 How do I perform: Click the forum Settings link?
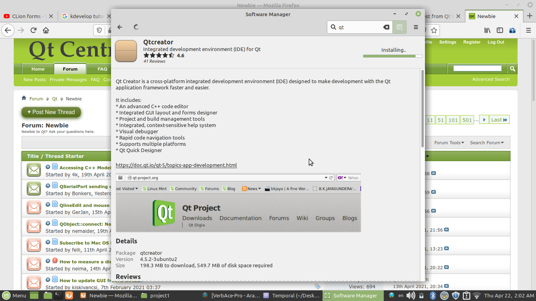point(448,42)
